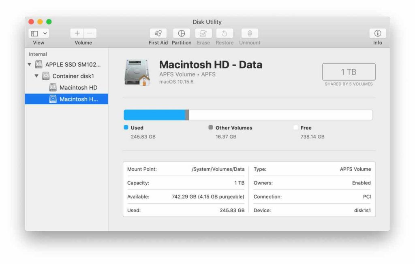This screenshot has width=415, height=264.
Task: Click the white free portion of usage bar
Action: [280, 115]
